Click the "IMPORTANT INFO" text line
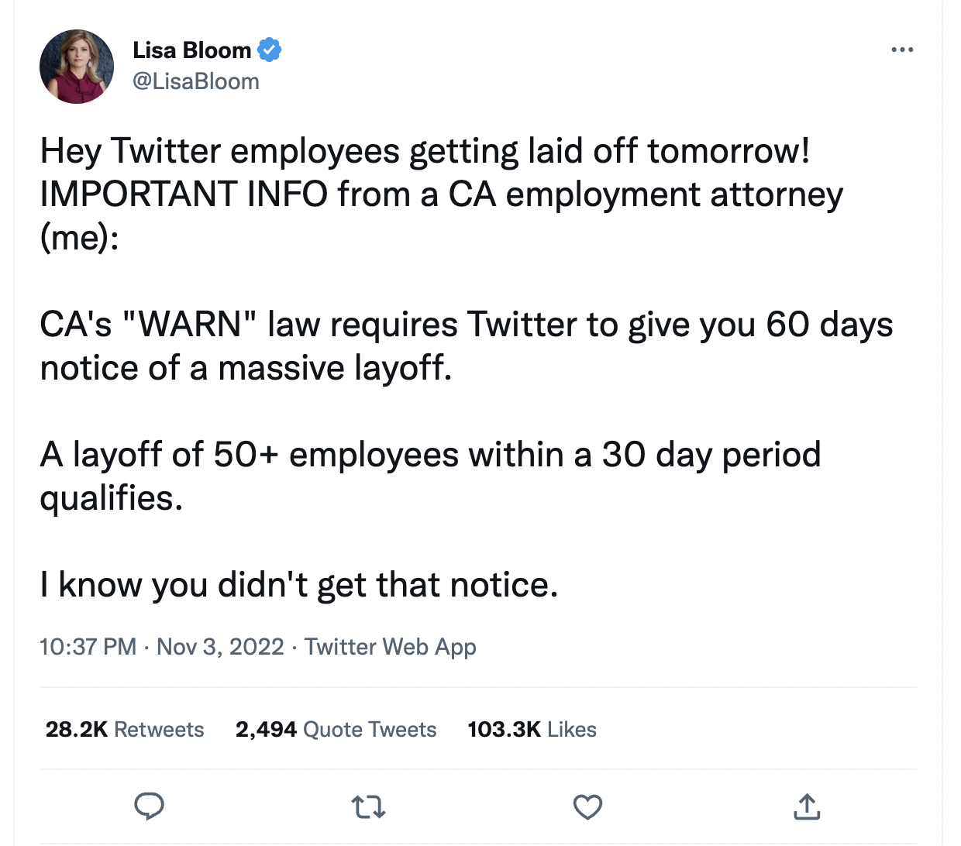 [441, 194]
